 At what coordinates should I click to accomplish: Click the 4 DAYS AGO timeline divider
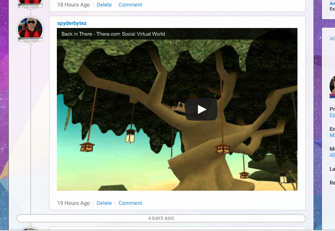161,218
